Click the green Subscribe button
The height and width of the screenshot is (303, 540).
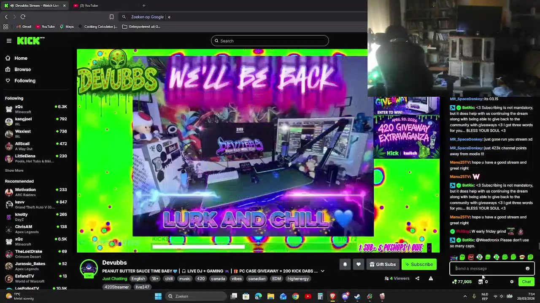(419, 264)
